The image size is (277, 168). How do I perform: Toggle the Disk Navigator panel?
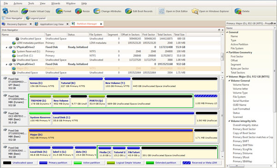coord(12,18)
